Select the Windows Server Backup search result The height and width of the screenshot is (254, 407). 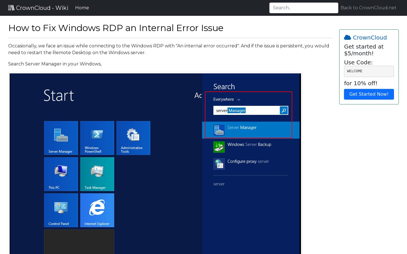pyautogui.click(x=249, y=144)
